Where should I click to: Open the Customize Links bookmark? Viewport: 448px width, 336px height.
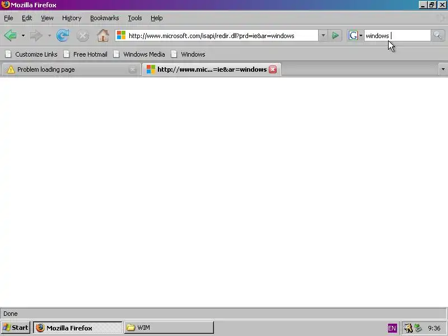[31, 54]
